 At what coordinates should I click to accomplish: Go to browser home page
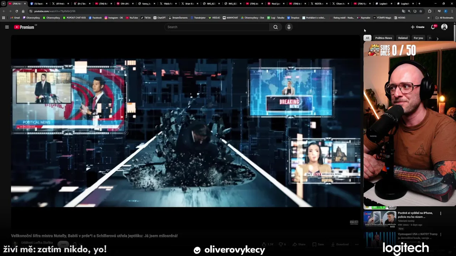tap(23, 11)
